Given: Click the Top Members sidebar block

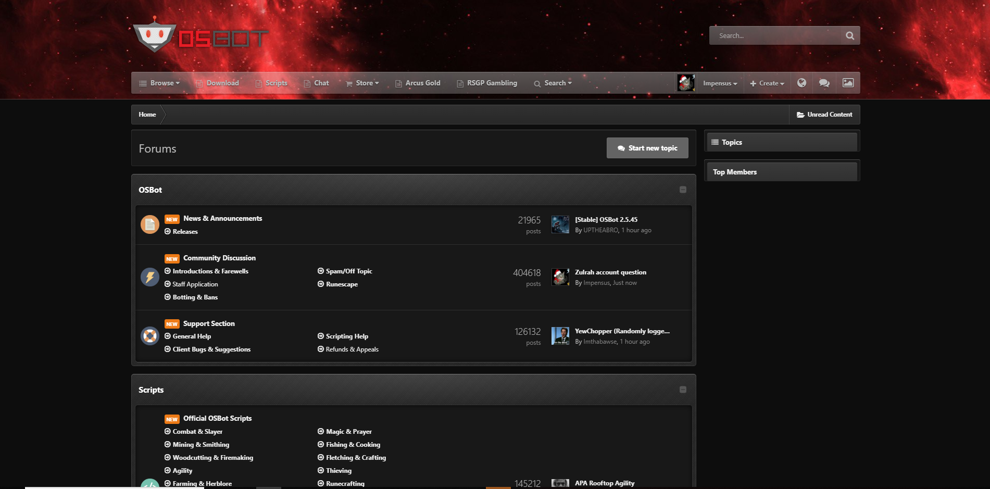Looking at the screenshot, I should [782, 172].
